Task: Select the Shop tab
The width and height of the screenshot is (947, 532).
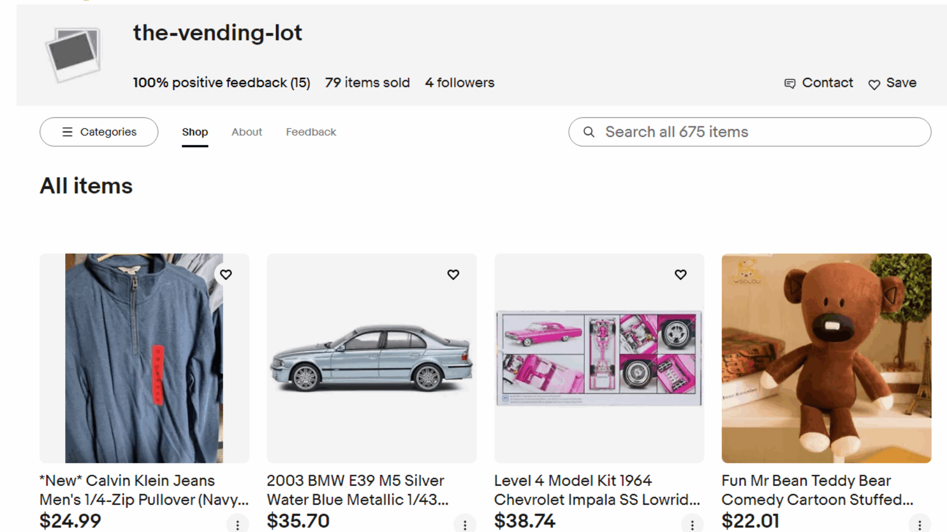Action: (194, 132)
